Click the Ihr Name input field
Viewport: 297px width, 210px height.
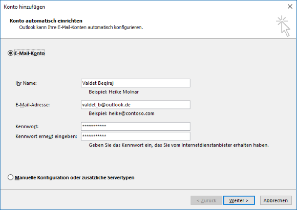pos(135,83)
